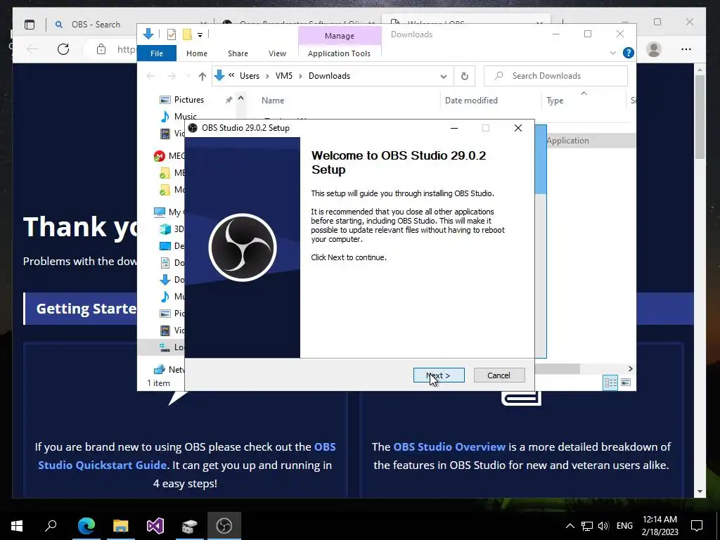Open taskbar search
The width and height of the screenshot is (720, 540).
tap(51, 526)
